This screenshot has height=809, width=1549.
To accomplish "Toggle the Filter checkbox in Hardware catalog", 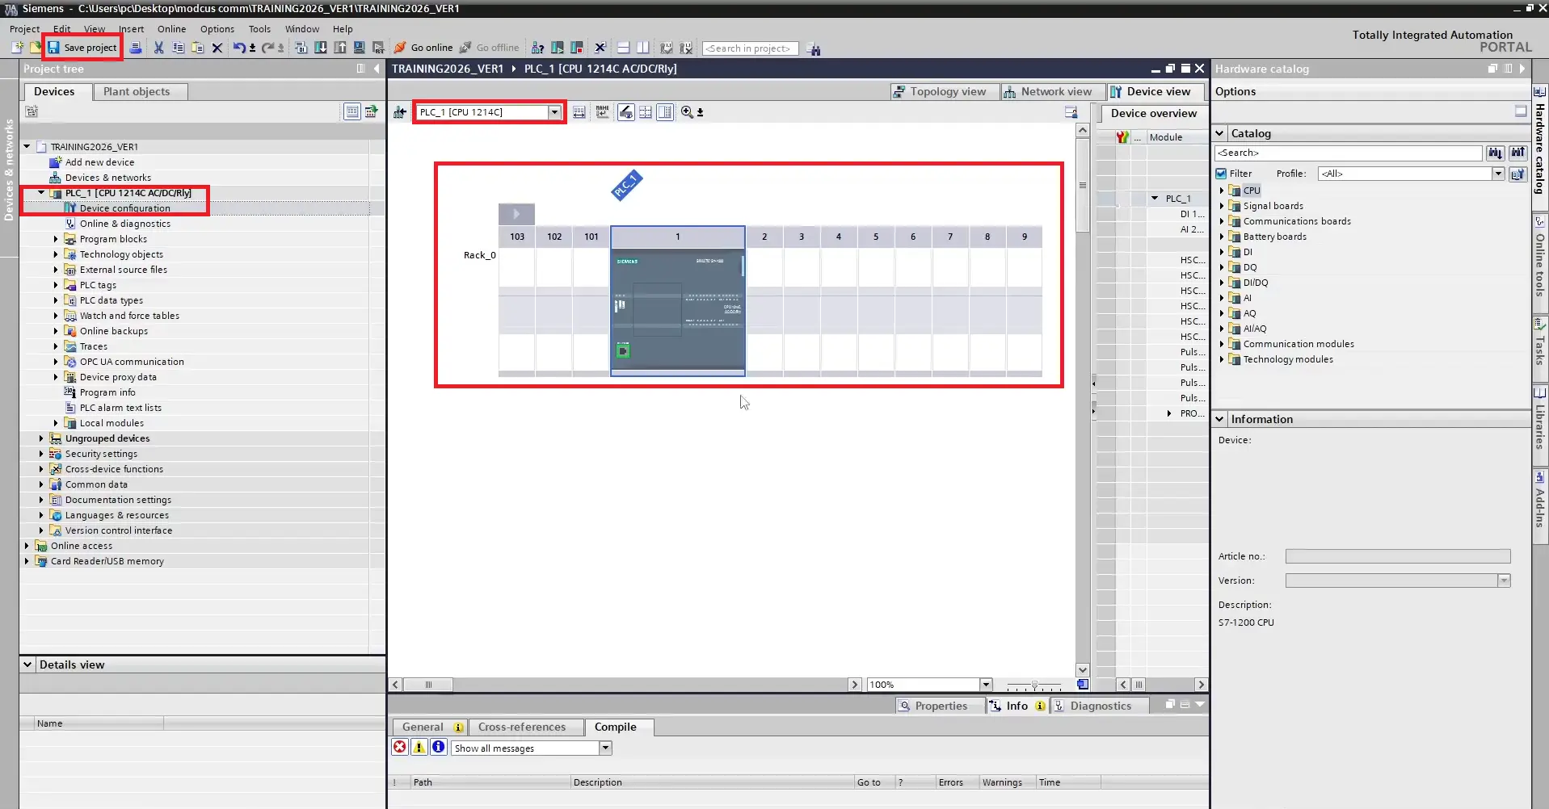I will point(1221,173).
